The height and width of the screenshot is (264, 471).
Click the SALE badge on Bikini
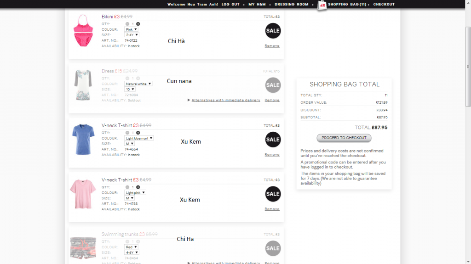(x=273, y=31)
